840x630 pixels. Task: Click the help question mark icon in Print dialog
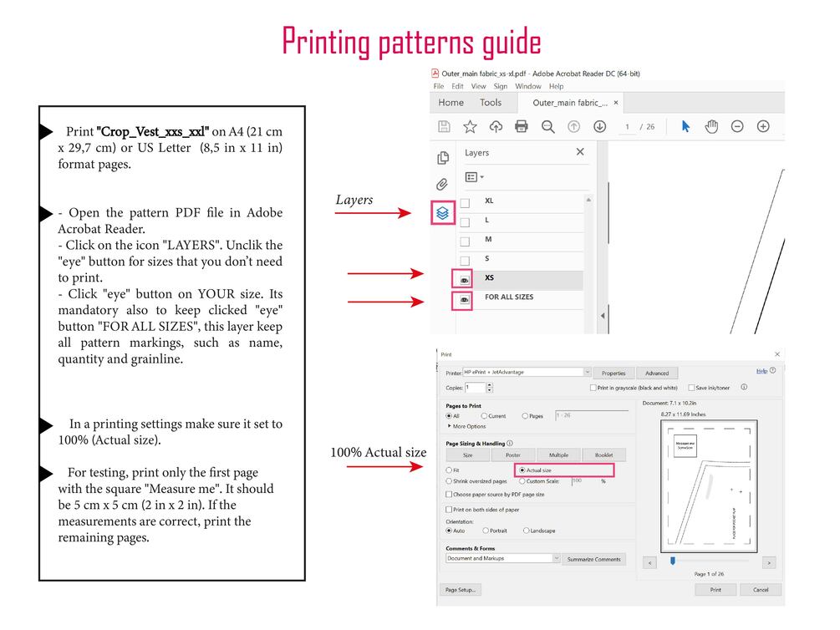pos(772,370)
